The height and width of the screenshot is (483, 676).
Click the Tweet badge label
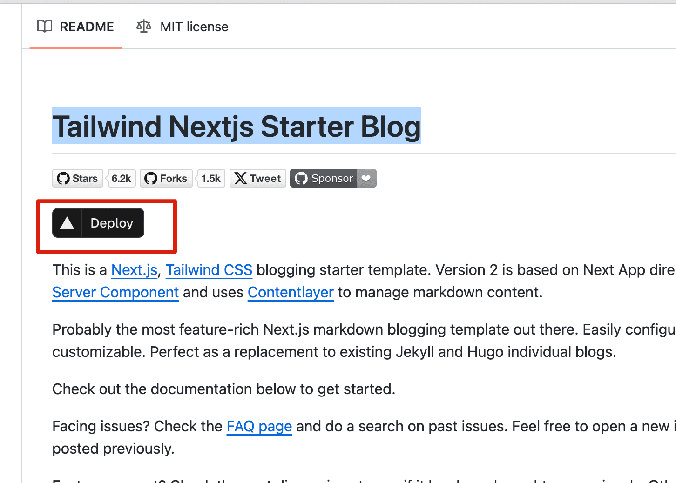265,179
